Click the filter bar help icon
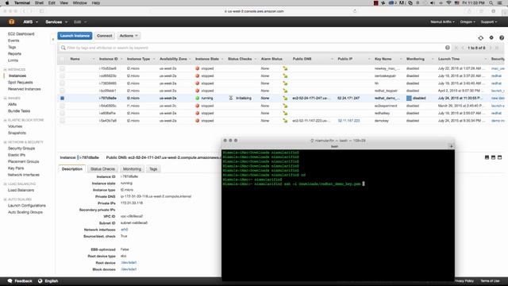 pos(448,48)
